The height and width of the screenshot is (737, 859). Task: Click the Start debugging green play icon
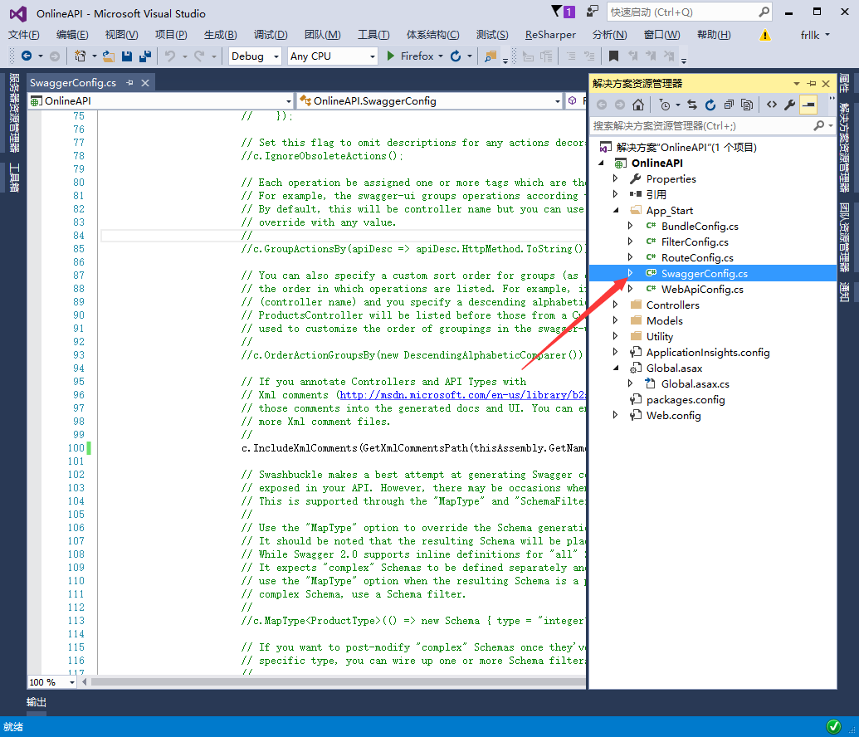[392, 56]
